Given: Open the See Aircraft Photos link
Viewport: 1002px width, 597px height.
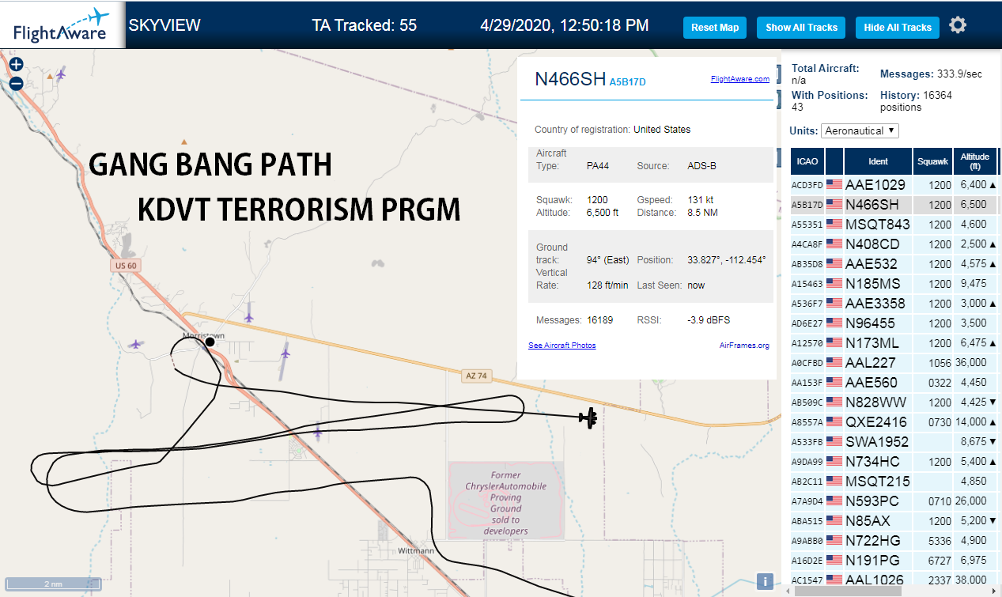Looking at the screenshot, I should (x=561, y=346).
